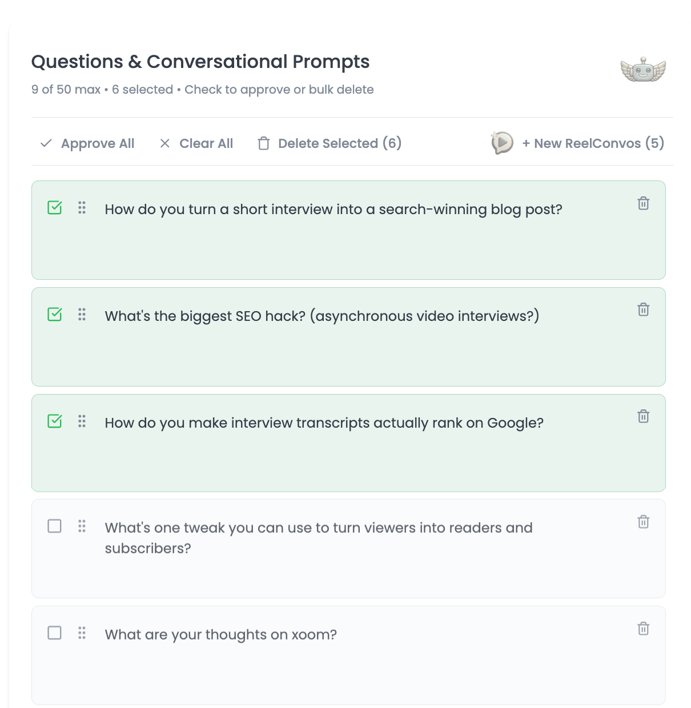Grab drag handle of SEO hack question

point(82,315)
